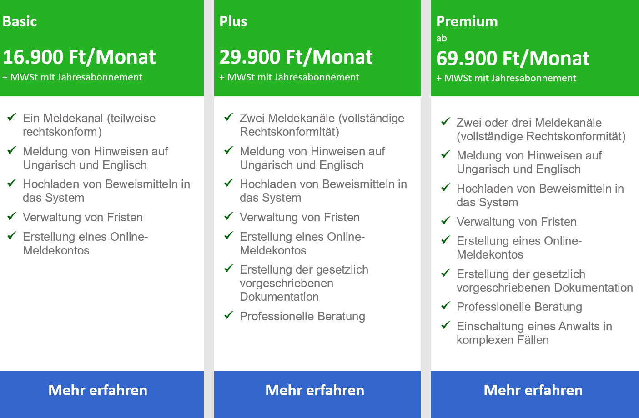Select the Premium plan heading
Screen dimensions: 639x418
(467, 21)
